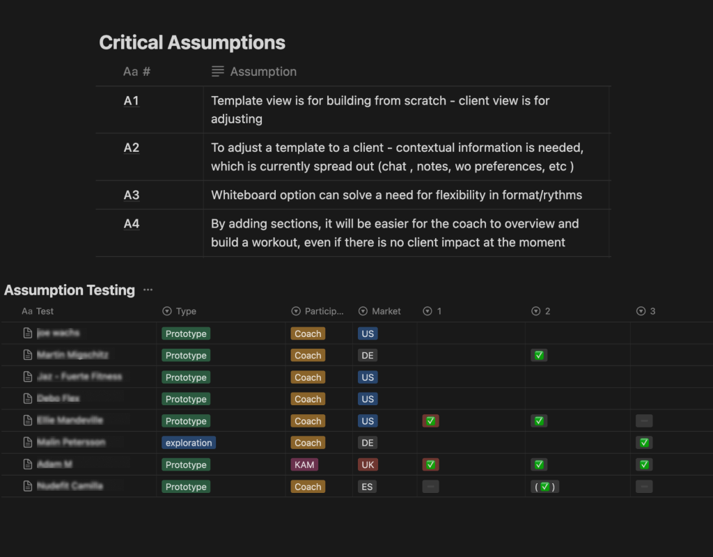Click the page icon beside Jaz - Fuerte Fitness
Image resolution: width=713 pixels, height=557 pixels.
(28, 377)
